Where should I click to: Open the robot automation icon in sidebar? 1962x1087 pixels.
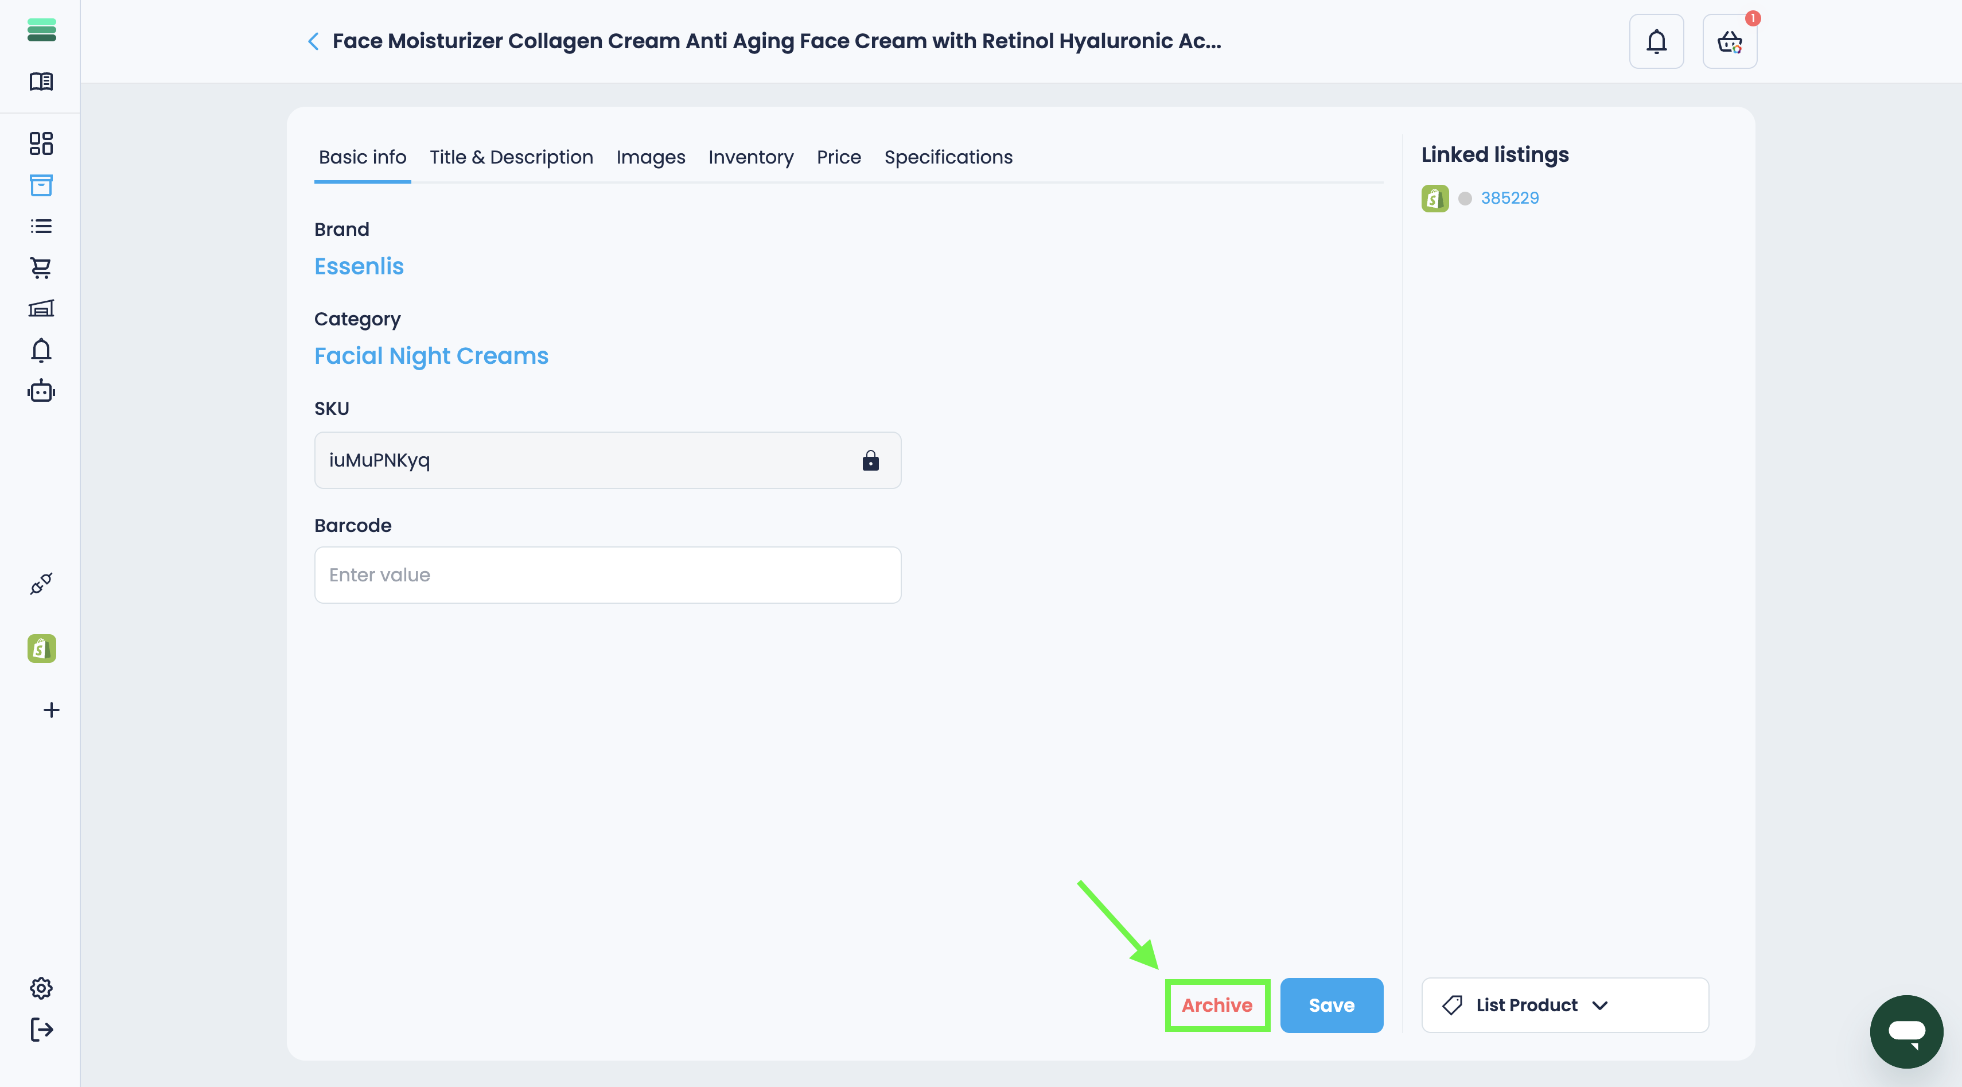click(x=41, y=391)
